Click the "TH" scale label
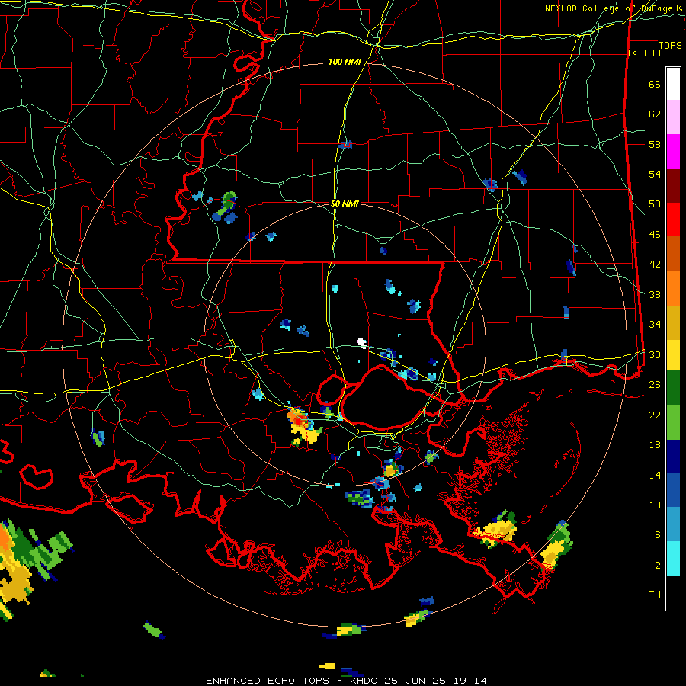The height and width of the screenshot is (686, 686). pos(655,595)
